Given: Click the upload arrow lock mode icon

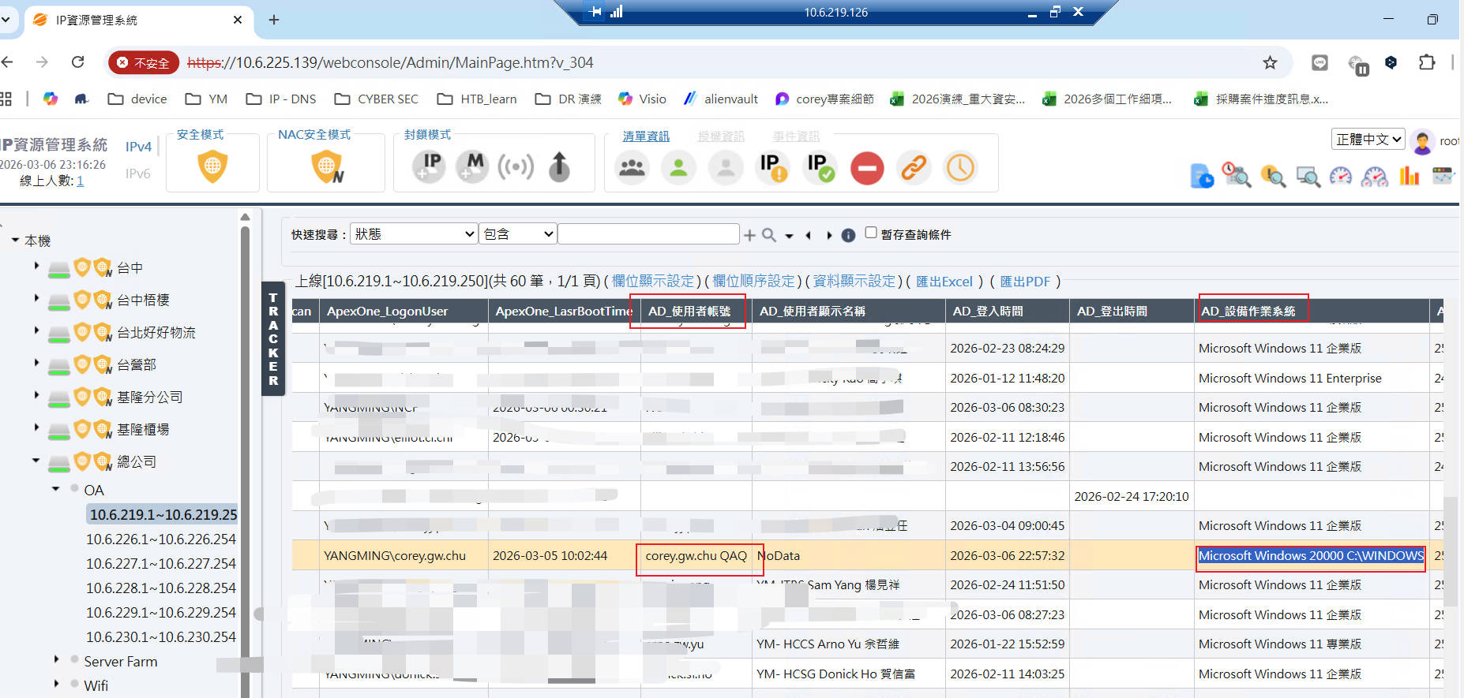Looking at the screenshot, I should (559, 166).
